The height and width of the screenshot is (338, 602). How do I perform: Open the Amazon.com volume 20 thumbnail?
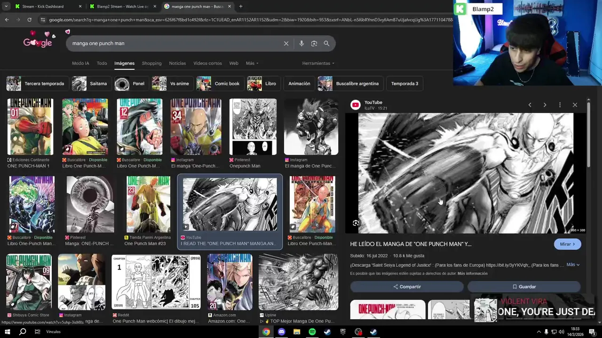tap(230, 282)
